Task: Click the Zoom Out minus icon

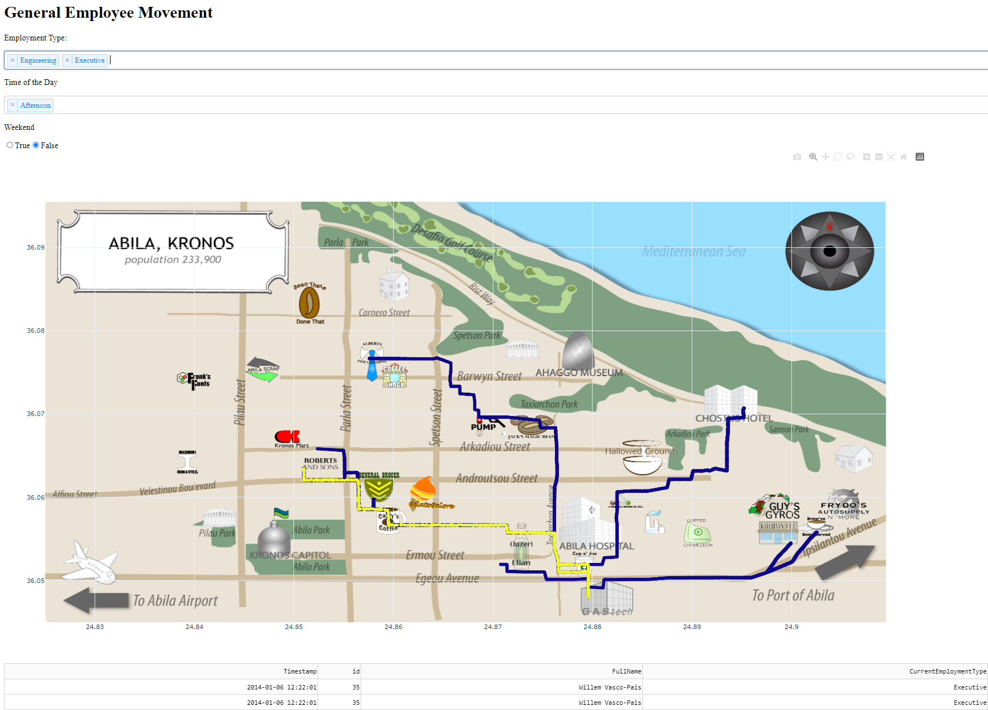Action: pyautogui.click(x=879, y=157)
